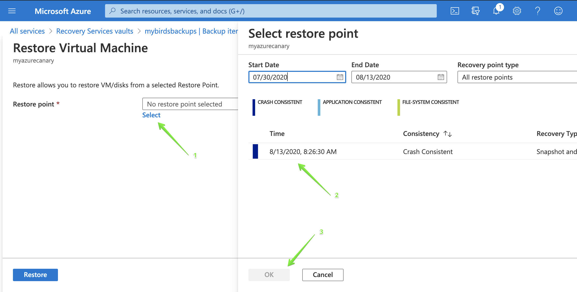Open Cloud Shell from the top bar

coord(455,11)
